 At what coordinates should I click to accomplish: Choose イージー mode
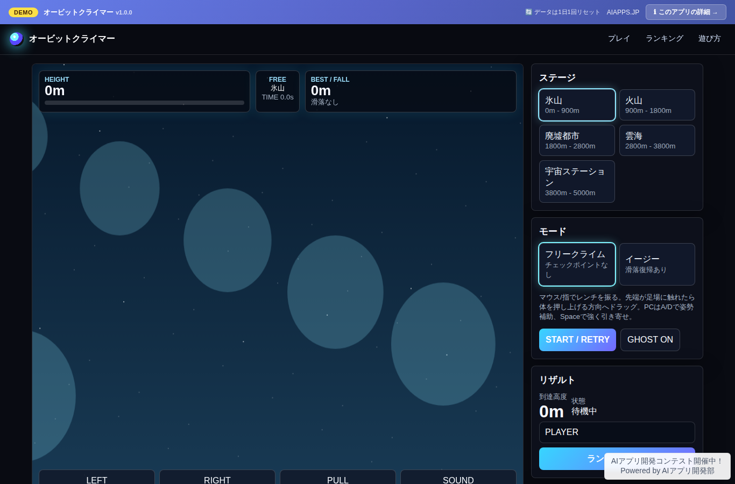click(657, 264)
